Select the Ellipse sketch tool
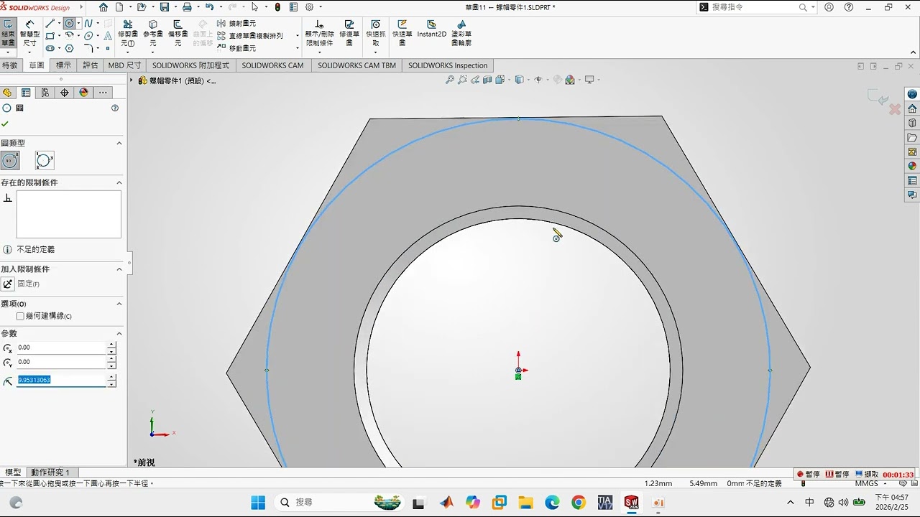Image resolution: width=920 pixels, height=517 pixels. click(88, 36)
